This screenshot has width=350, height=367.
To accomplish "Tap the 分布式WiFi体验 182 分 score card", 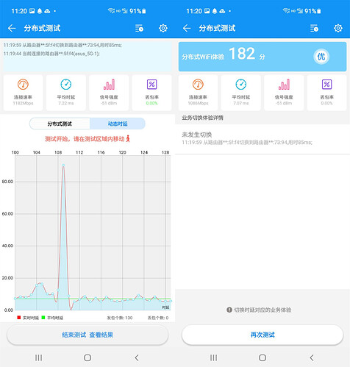I will tap(262, 57).
